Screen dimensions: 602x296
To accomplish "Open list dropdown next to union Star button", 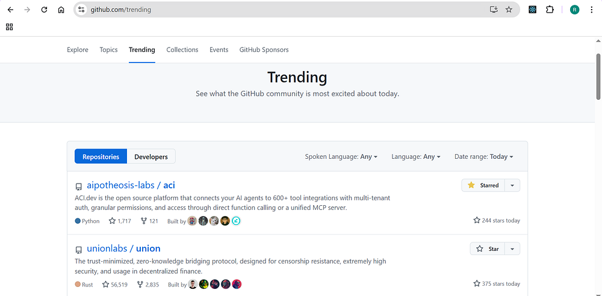I will pos(512,249).
